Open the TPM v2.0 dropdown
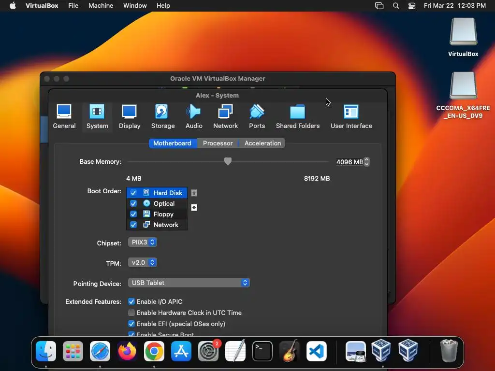495x371 pixels. click(x=143, y=262)
